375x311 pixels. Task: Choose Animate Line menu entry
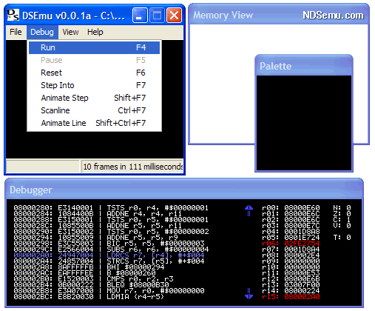pos(94,123)
